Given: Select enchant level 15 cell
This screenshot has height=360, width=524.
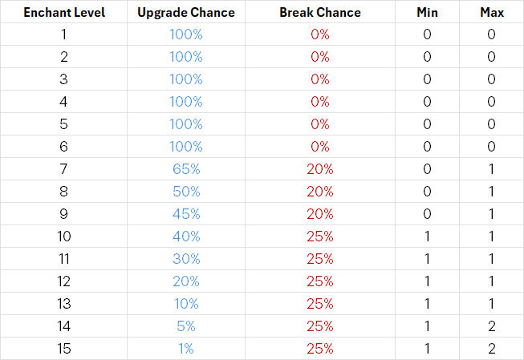Looking at the screenshot, I should coord(62,349).
